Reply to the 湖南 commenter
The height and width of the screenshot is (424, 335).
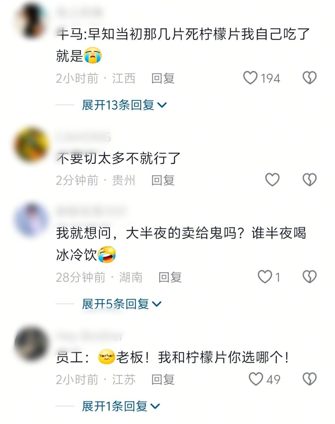(x=170, y=278)
